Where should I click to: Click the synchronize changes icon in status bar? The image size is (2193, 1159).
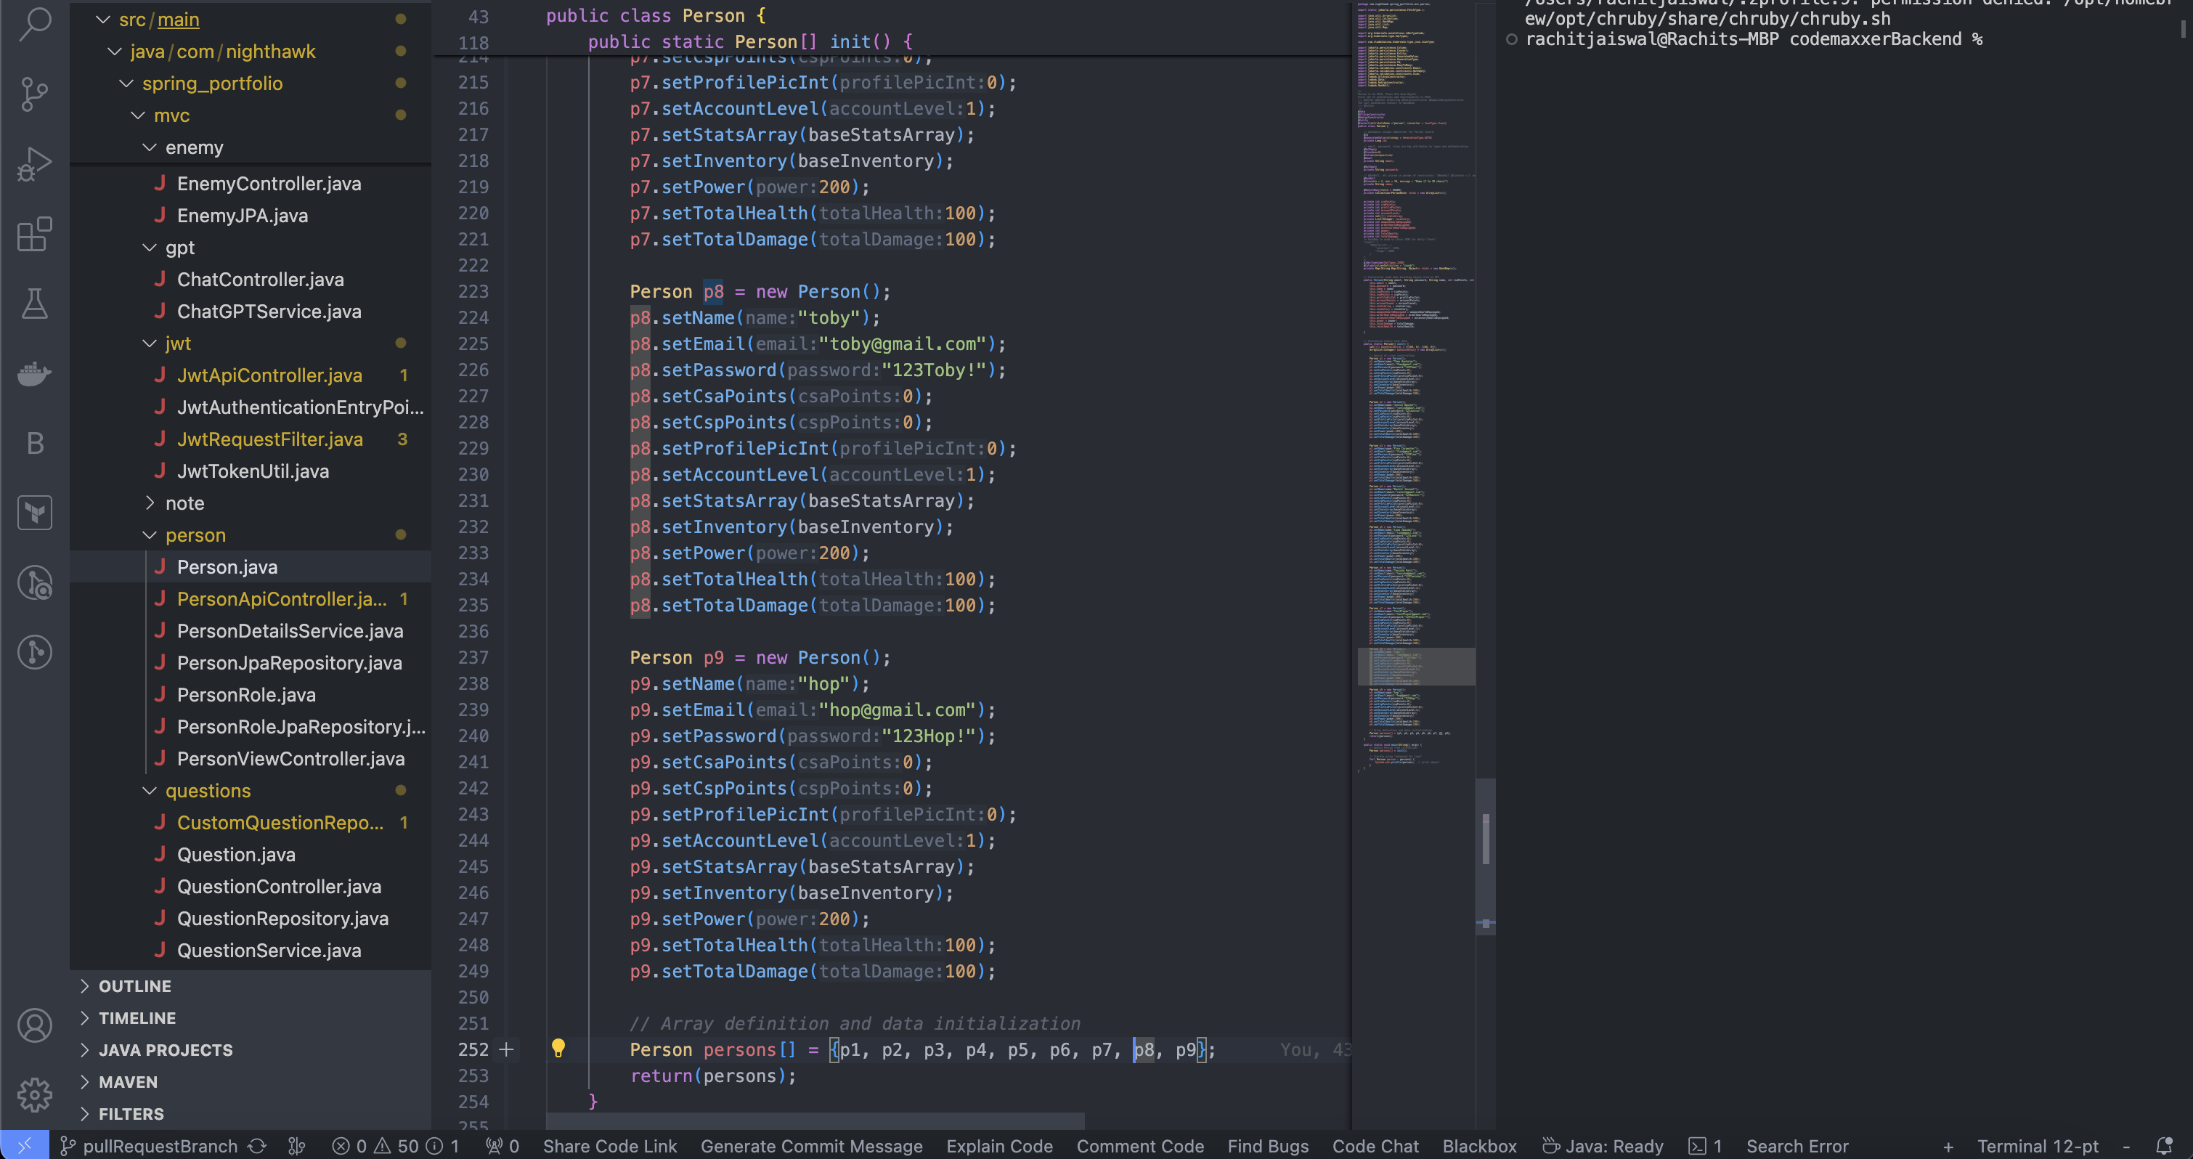pos(257,1146)
